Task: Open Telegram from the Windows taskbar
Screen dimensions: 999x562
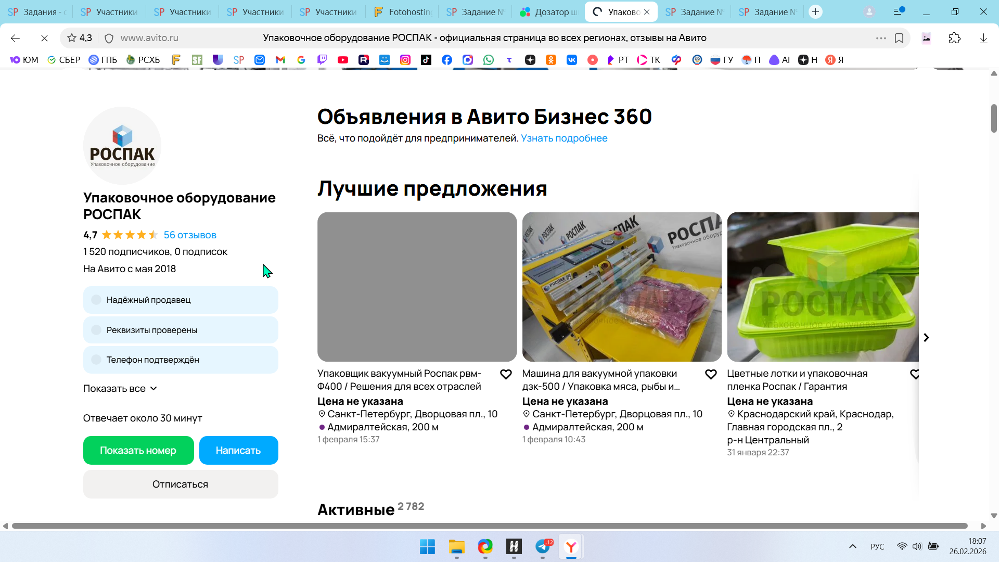Action: (543, 546)
